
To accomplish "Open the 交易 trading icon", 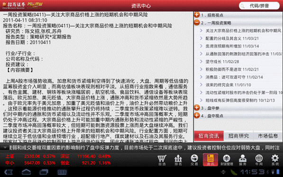I will [194, 159].
